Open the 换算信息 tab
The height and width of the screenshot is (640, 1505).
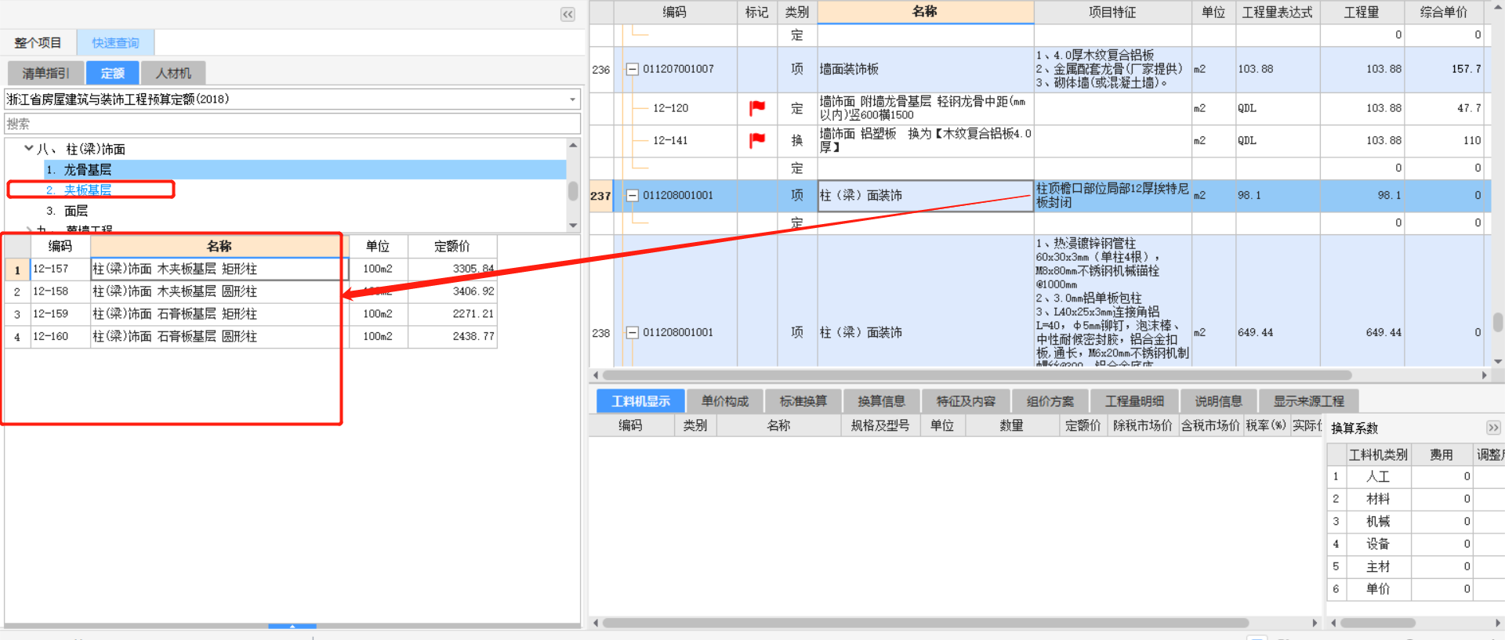(x=881, y=401)
